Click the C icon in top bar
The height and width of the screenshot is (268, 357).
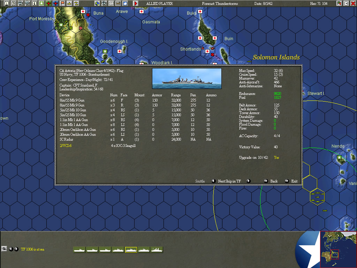346,3
